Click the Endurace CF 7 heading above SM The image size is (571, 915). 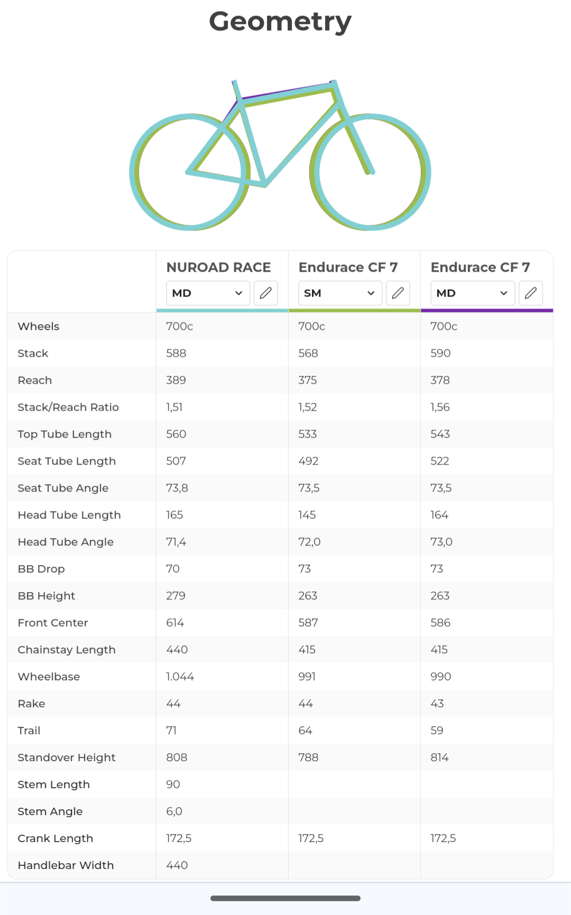coord(348,267)
